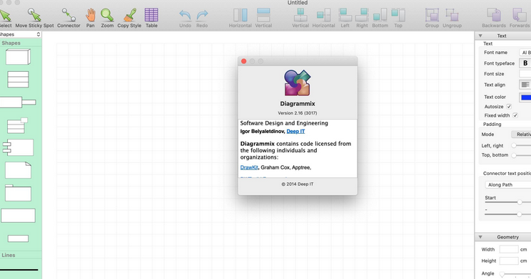The image size is (531, 279).
Task: Close the Diagrammix about dialog
Action: 243,61
